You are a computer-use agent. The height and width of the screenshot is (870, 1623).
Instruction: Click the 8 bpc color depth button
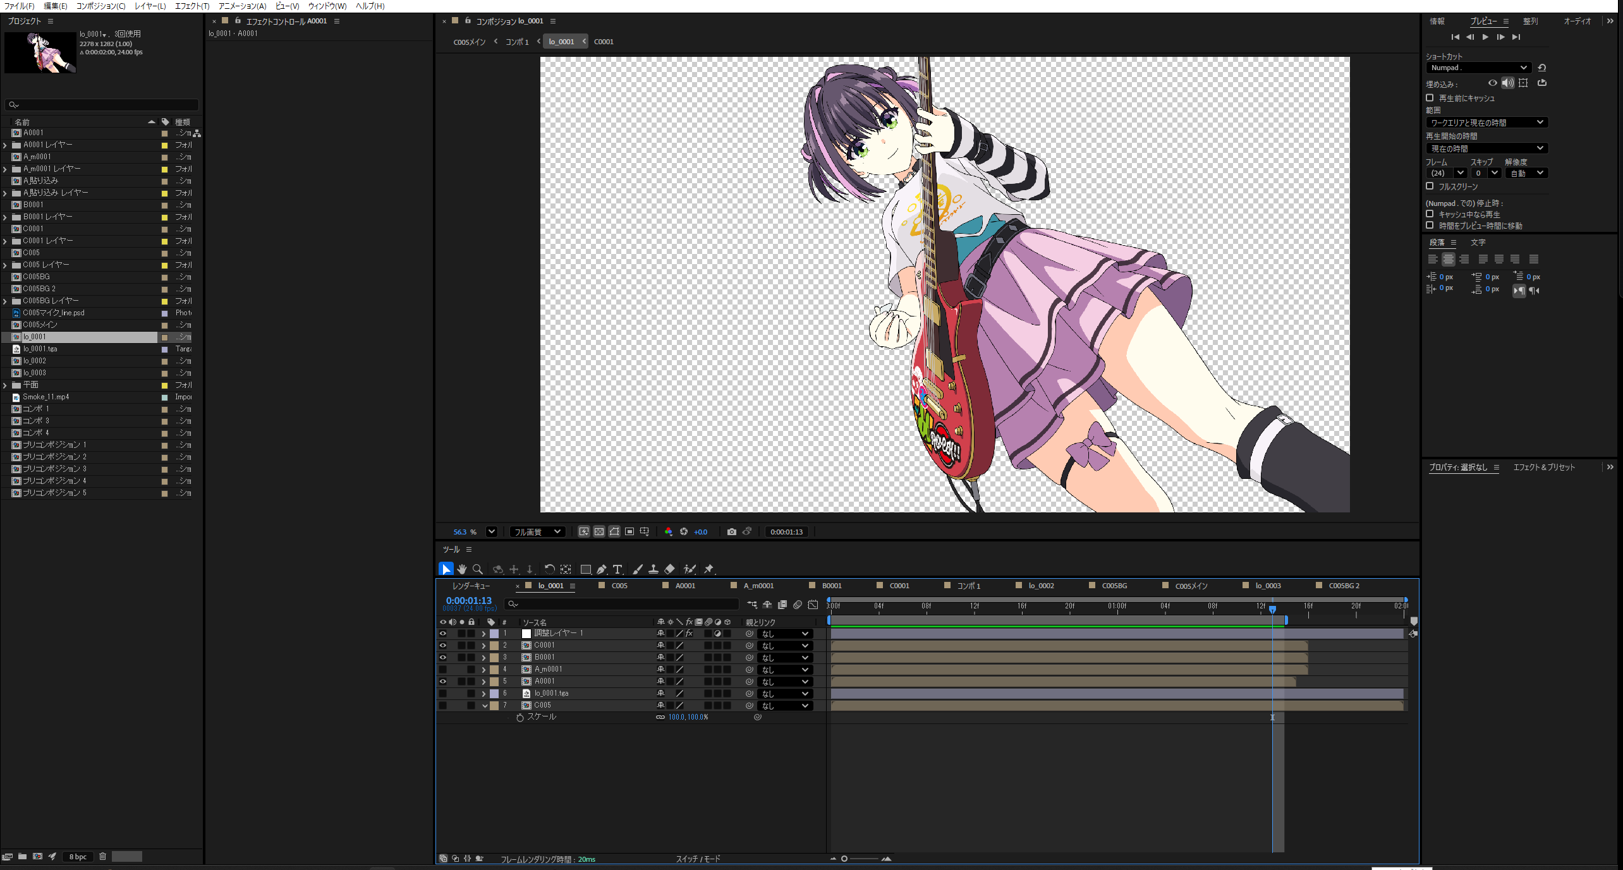point(78,857)
